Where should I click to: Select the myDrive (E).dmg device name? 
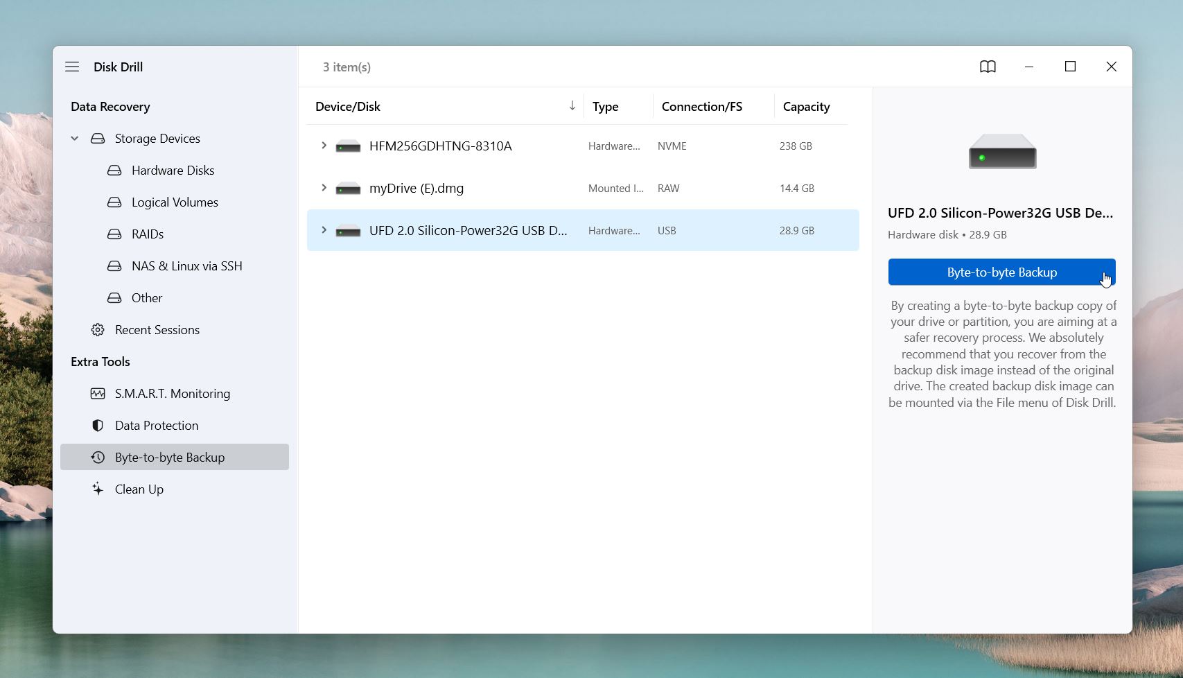tap(417, 189)
